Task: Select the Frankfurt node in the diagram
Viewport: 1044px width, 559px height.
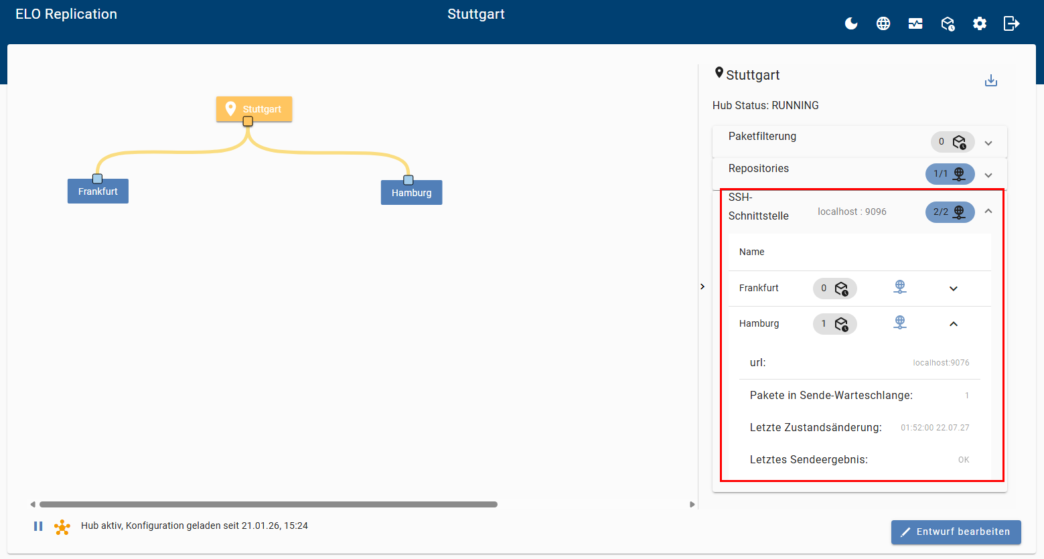Action: click(x=98, y=191)
